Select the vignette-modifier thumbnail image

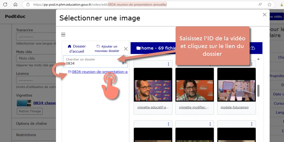coord(195,85)
